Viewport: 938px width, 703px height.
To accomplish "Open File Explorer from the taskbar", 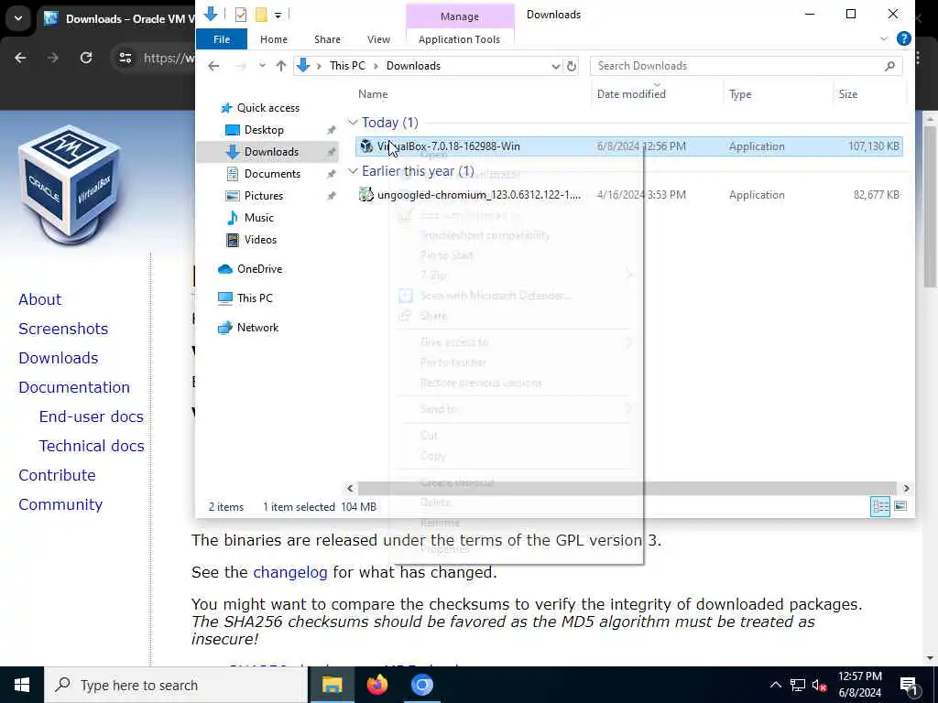I will [x=332, y=685].
